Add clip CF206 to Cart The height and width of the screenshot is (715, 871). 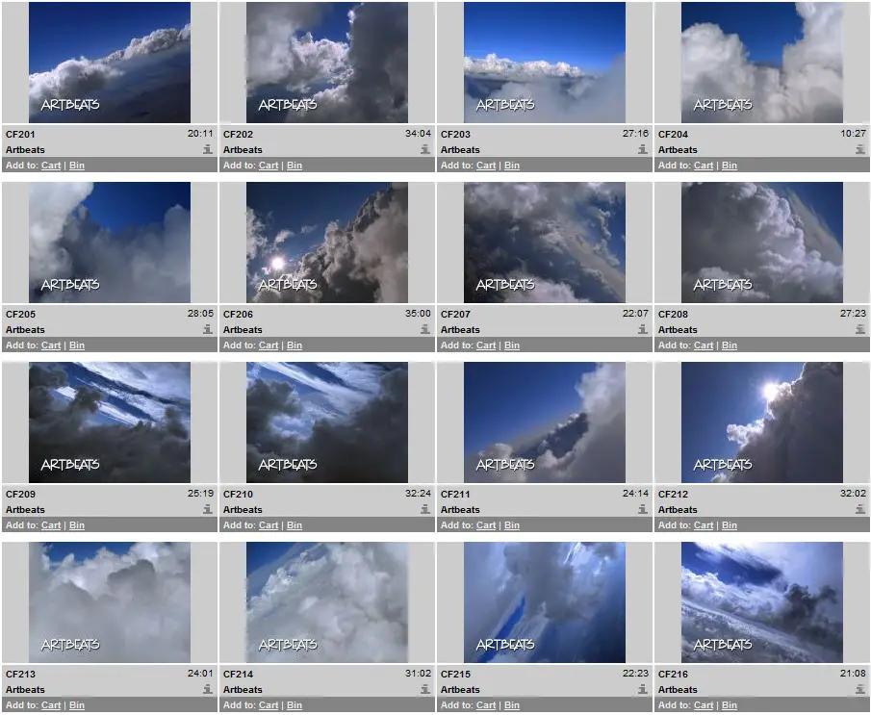click(269, 345)
